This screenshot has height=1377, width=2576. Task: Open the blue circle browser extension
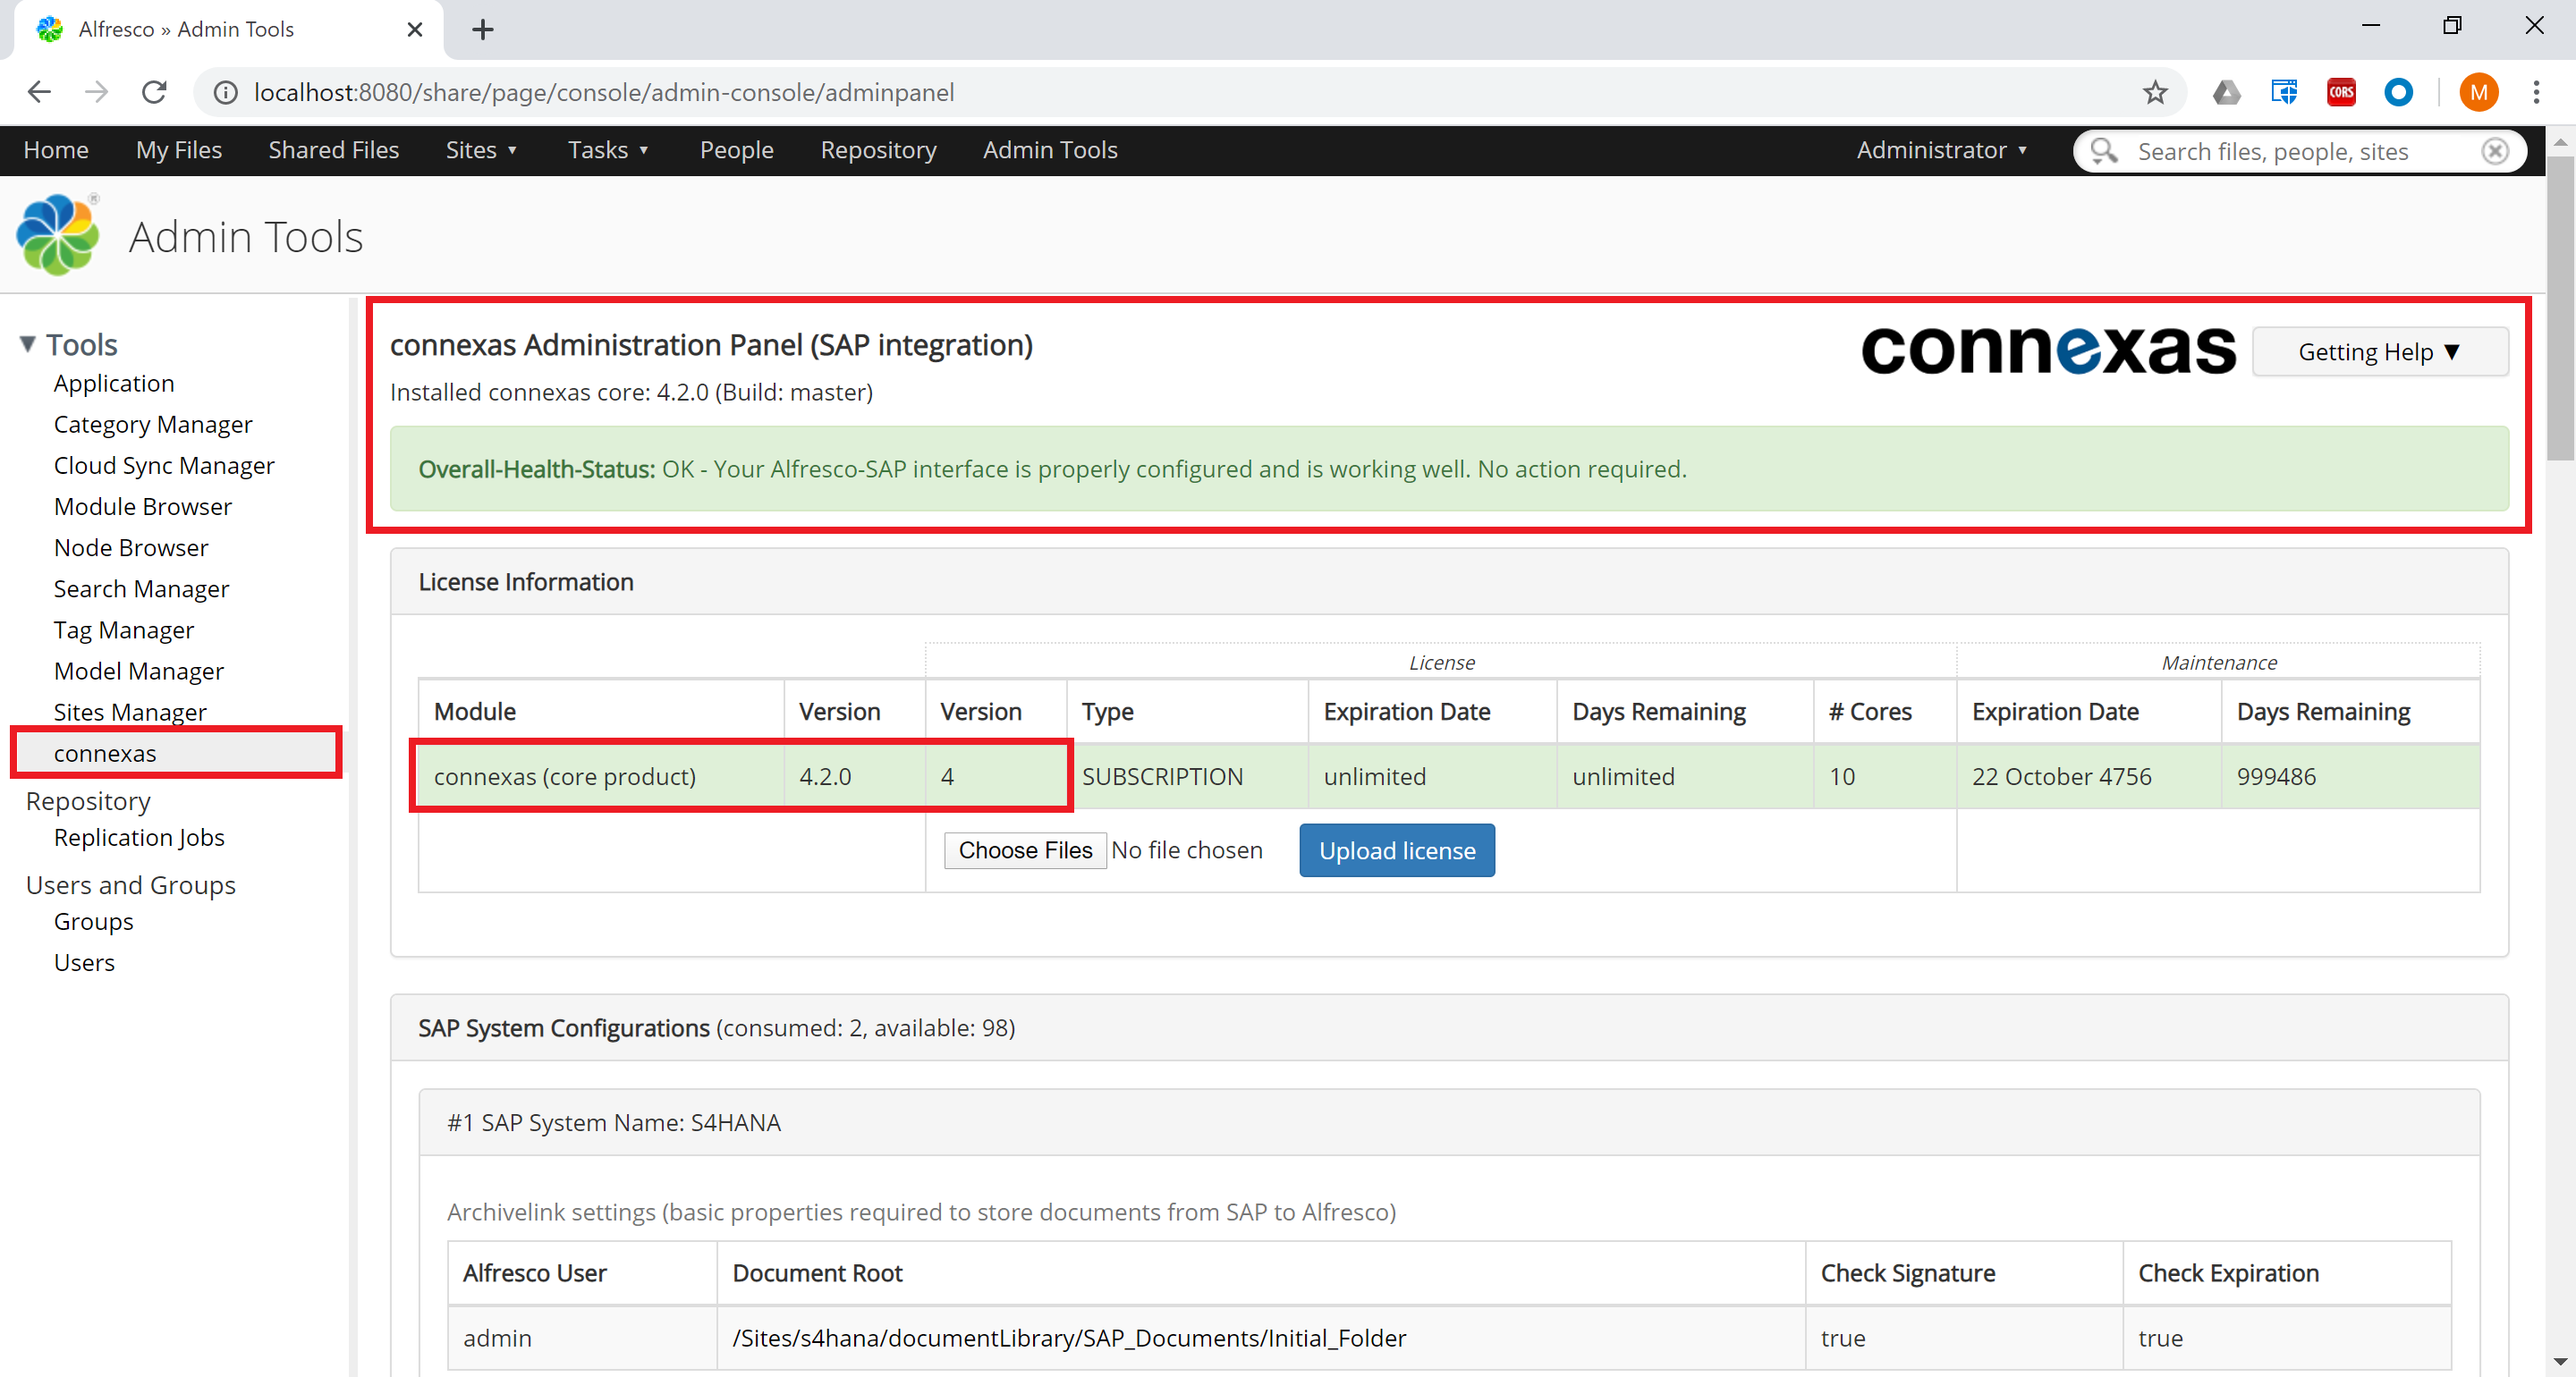2399,92
